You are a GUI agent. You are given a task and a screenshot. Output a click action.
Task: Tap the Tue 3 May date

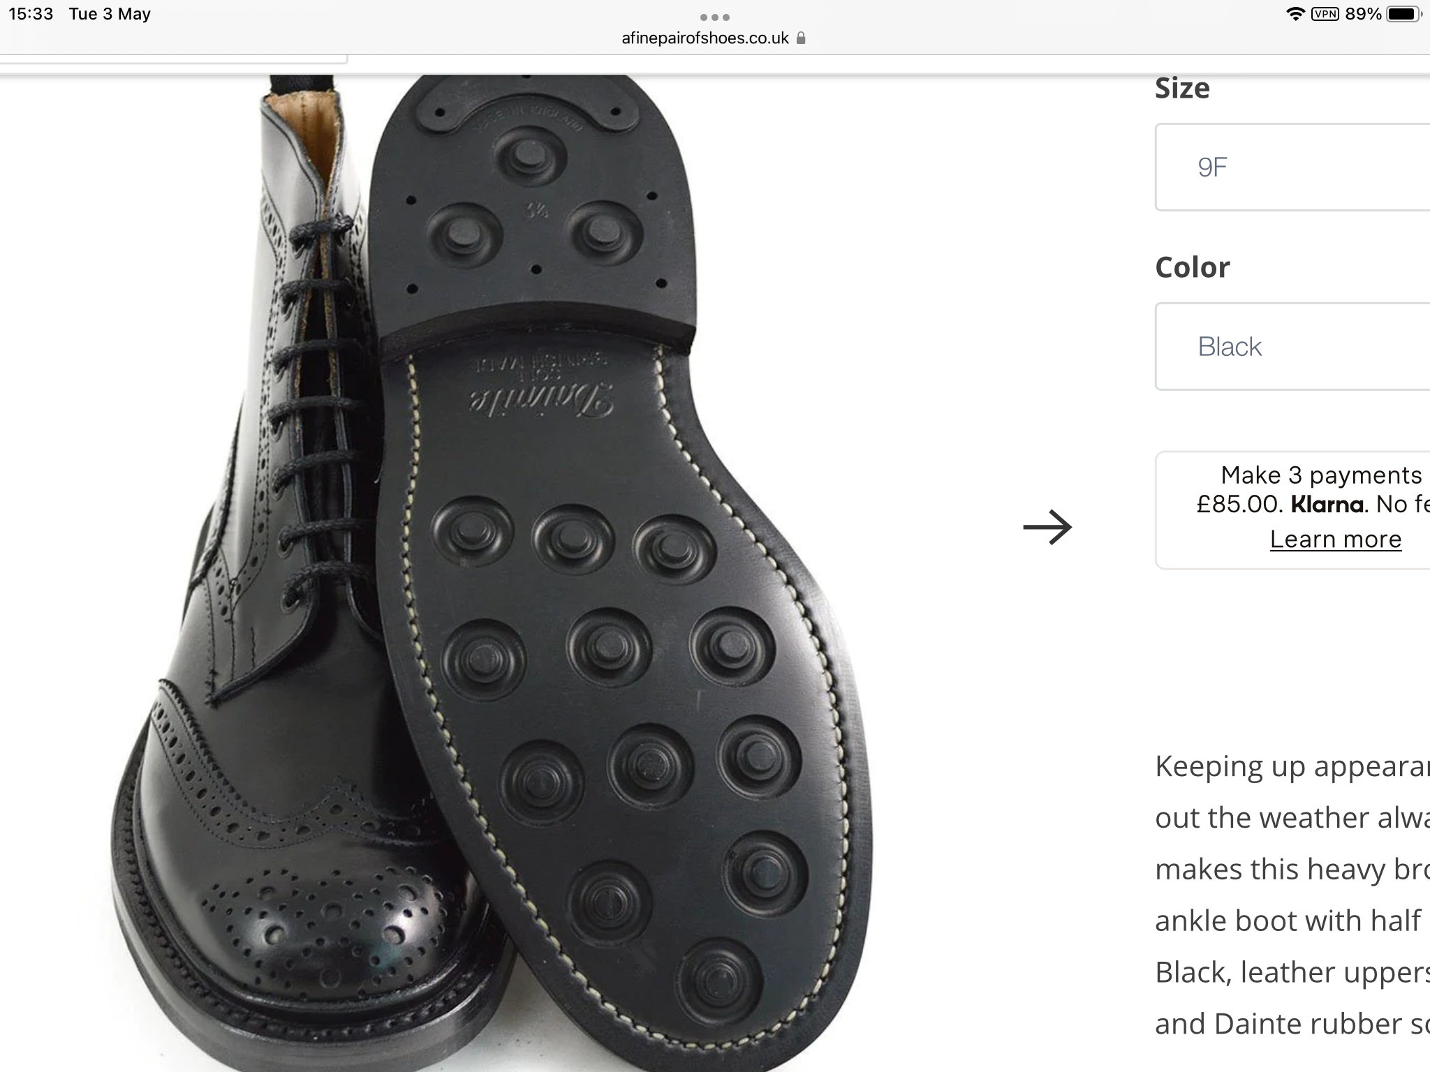coord(110,14)
